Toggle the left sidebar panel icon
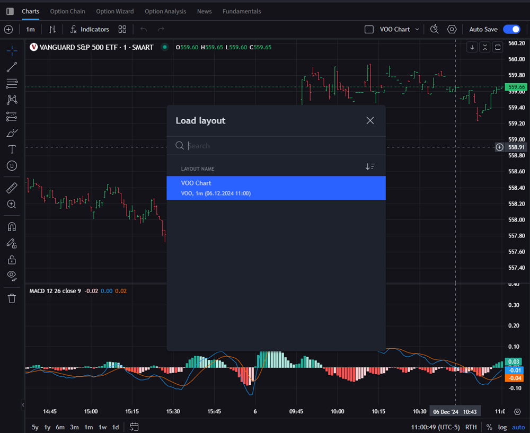The width and height of the screenshot is (530, 433). point(10,12)
